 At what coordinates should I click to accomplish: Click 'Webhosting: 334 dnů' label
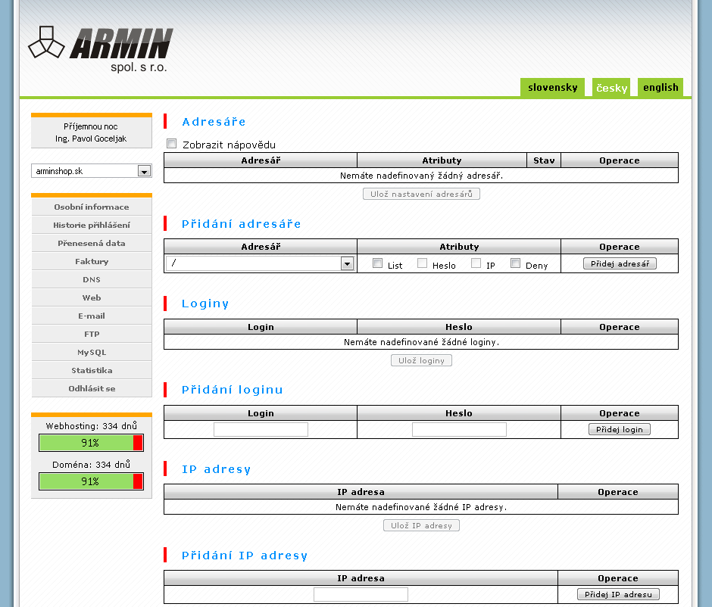coord(91,426)
